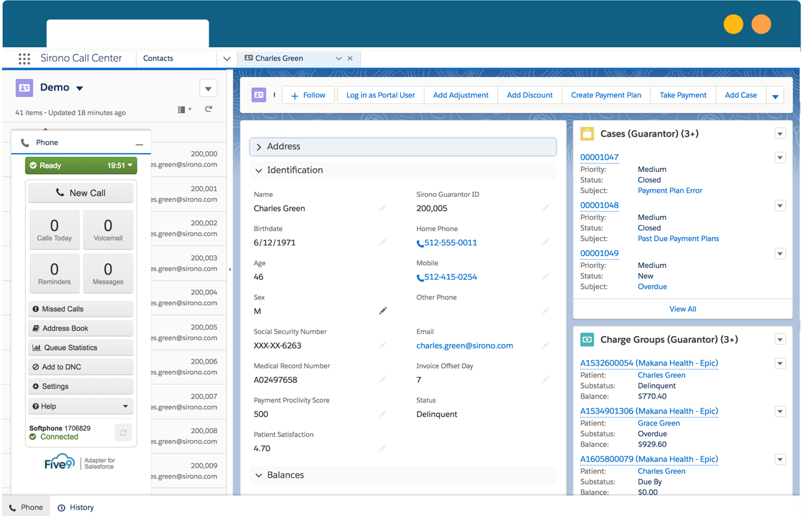Screen dimensions: 803x516
Task: Expand the softphone Help menu
Action: click(x=81, y=406)
